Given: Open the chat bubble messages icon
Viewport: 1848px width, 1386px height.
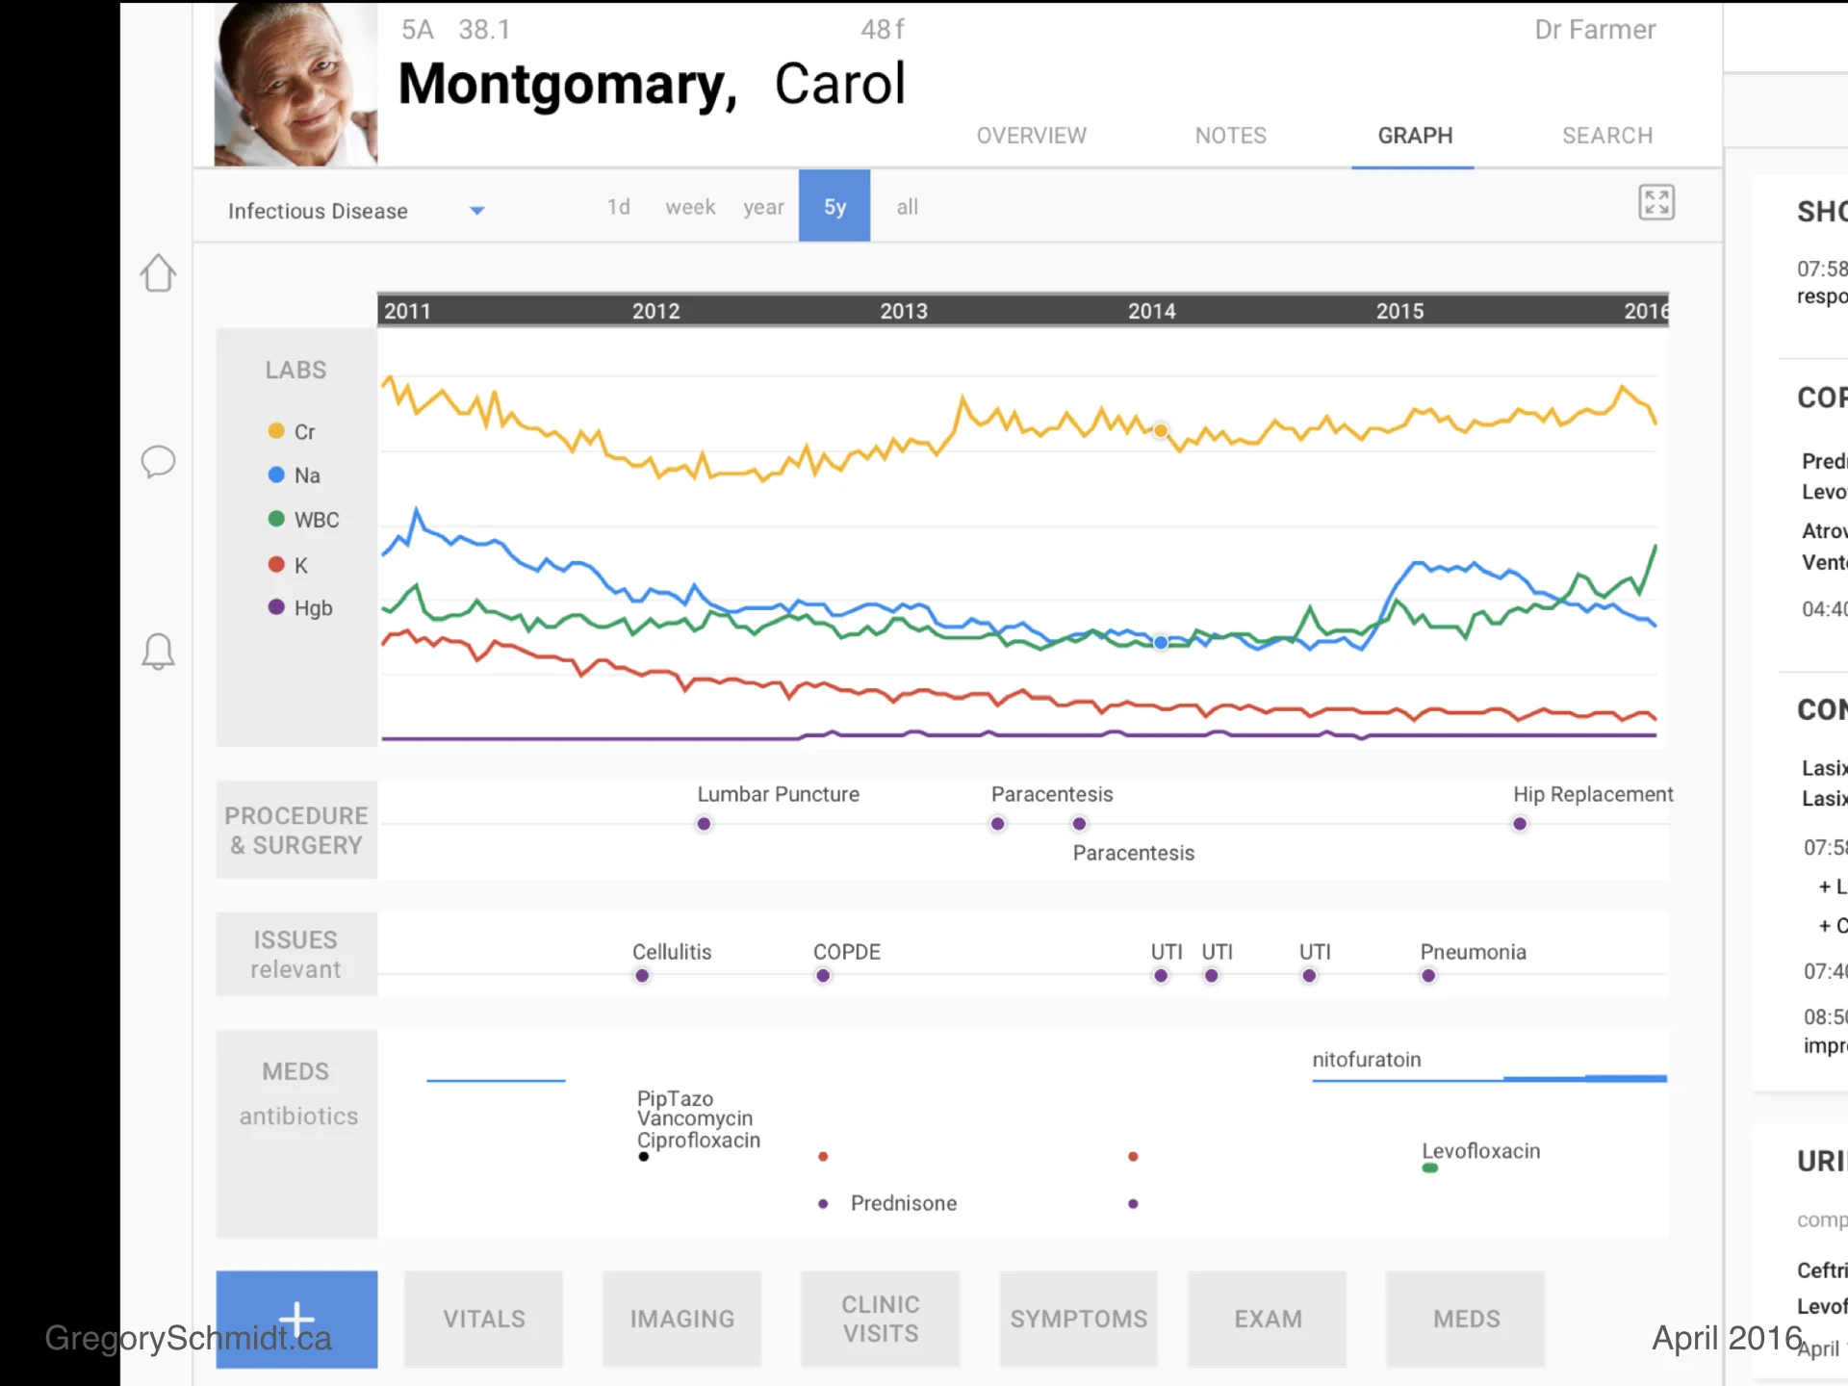Looking at the screenshot, I should [158, 462].
